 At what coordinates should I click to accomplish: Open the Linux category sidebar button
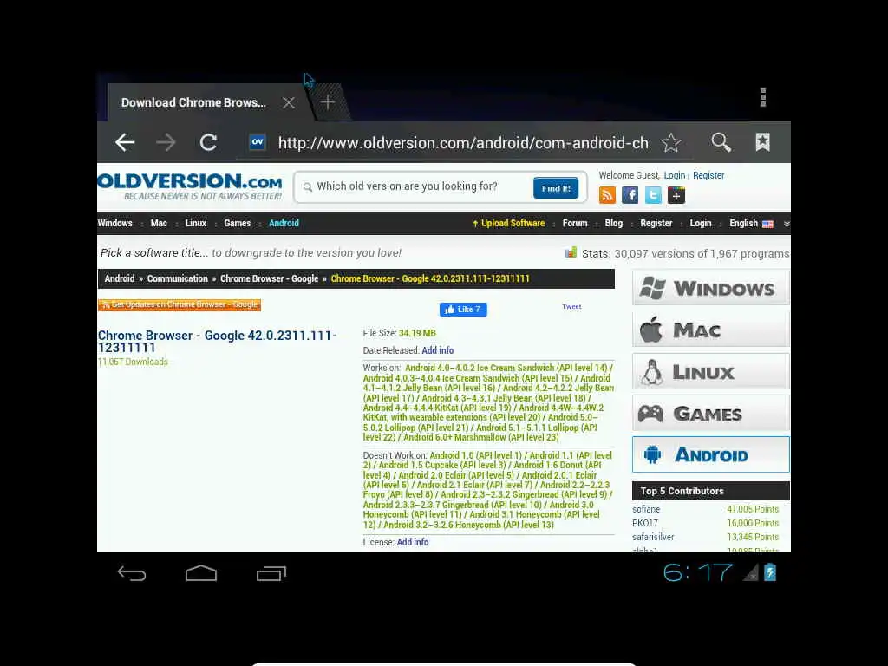point(711,371)
